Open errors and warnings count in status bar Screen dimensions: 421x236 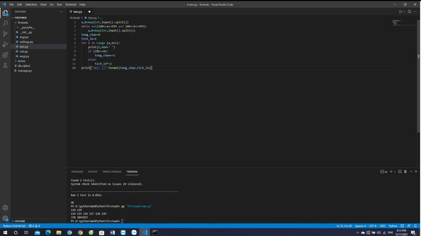coord(35,226)
